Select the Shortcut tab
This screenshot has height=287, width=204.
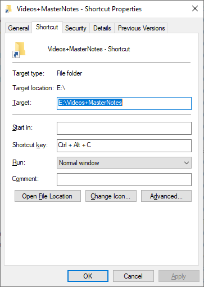click(x=47, y=27)
